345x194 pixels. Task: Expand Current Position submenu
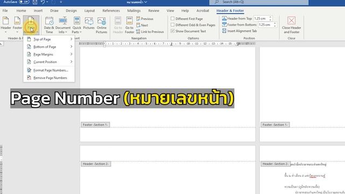49,62
